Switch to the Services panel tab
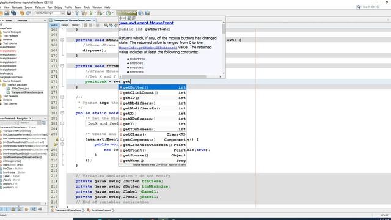 click(x=22, y=20)
